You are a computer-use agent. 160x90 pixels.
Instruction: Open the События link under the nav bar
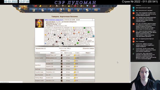pos(61,13)
